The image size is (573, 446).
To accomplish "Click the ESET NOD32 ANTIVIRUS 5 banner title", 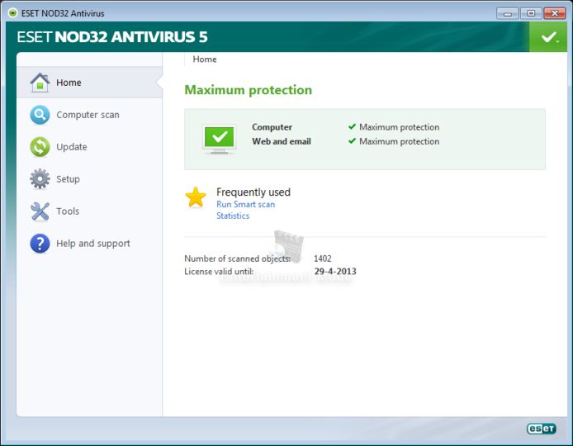I will point(112,37).
